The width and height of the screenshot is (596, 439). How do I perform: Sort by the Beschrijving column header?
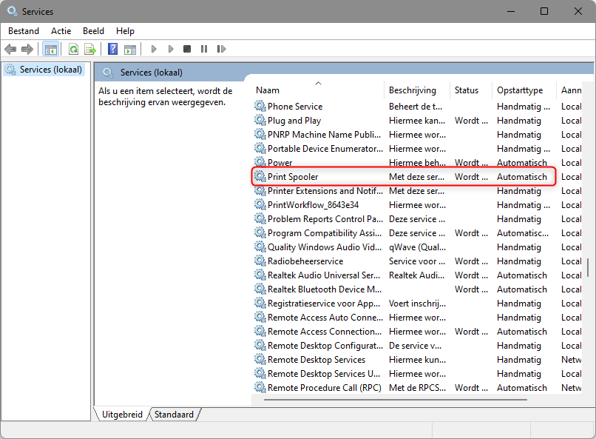tap(413, 90)
